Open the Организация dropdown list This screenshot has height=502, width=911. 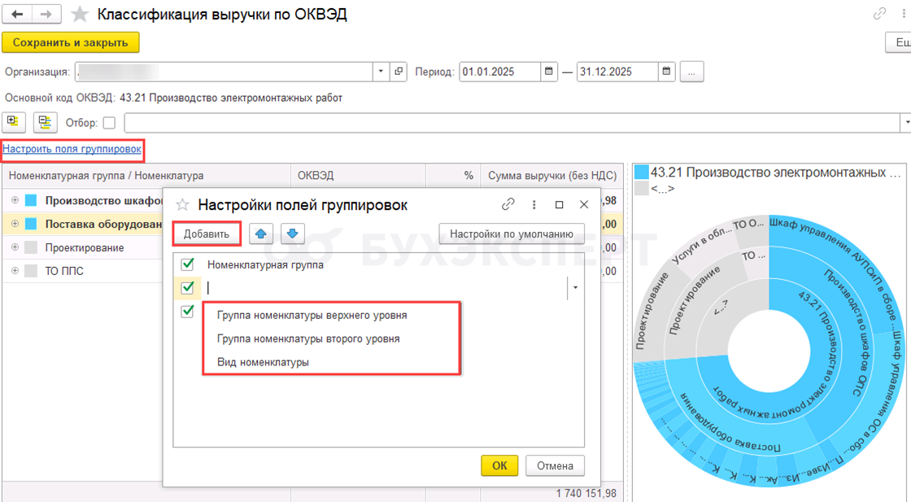click(x=381, y=72)
